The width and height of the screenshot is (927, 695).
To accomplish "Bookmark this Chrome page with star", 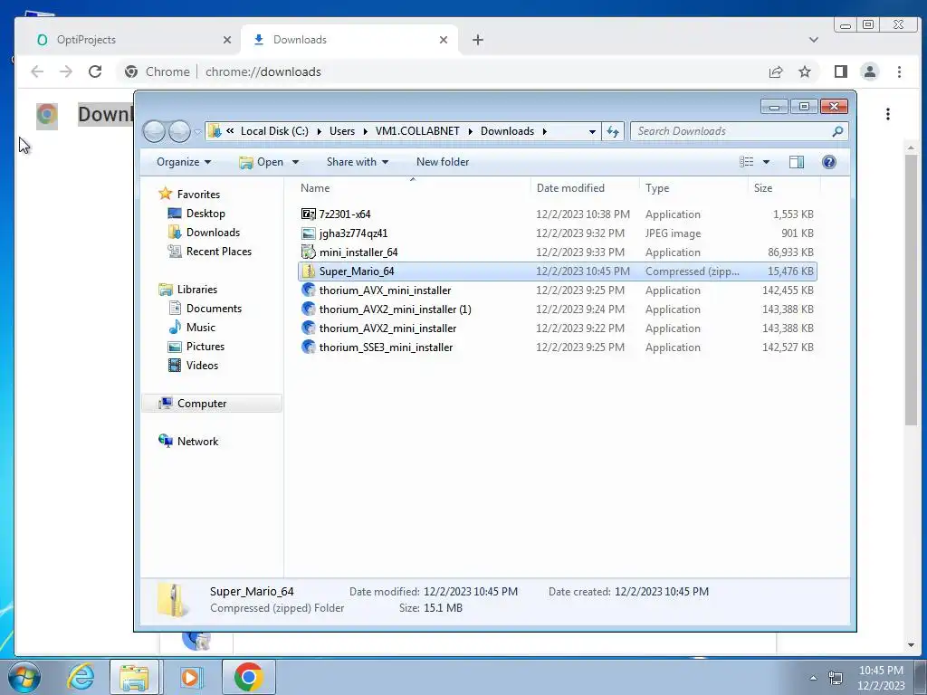I will pyautogui.click(x=805, y=71).
